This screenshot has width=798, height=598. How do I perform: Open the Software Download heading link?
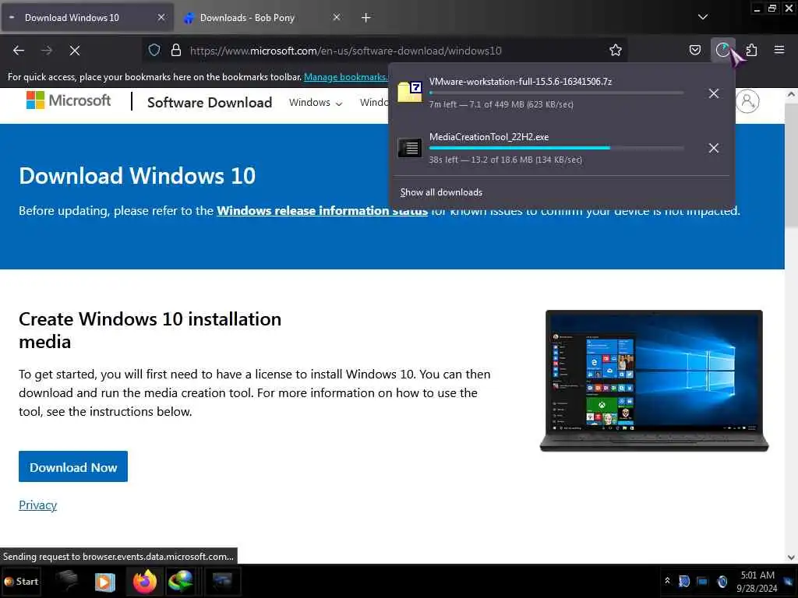point(210,102)
